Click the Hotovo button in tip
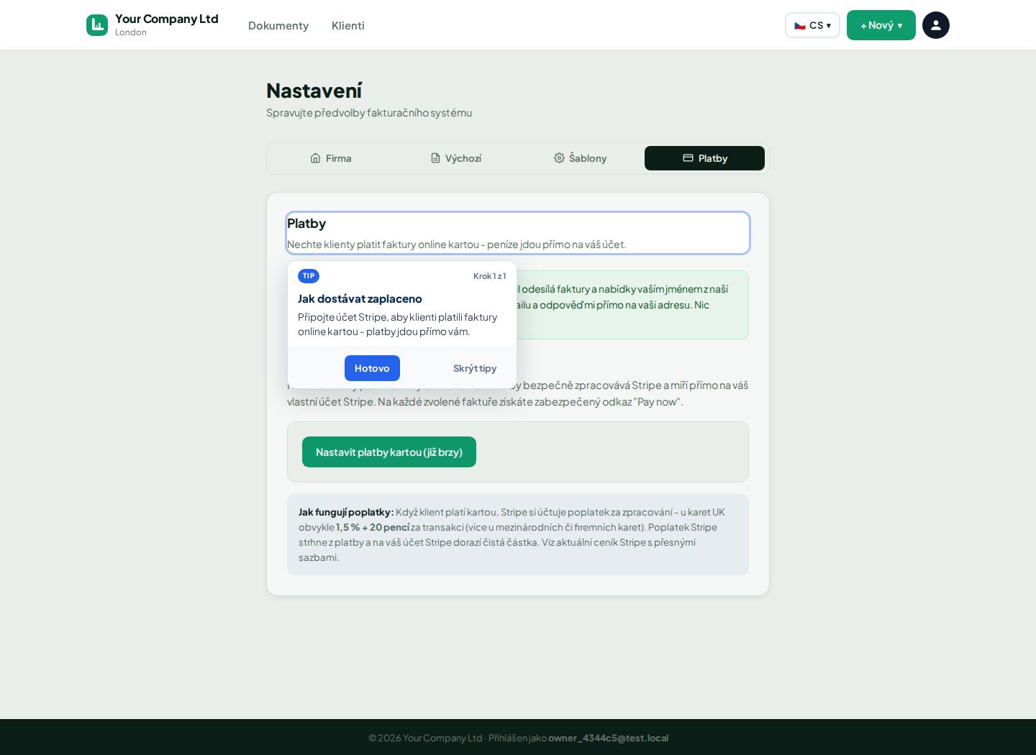Image resolution: width=1036 pixels, height=755 pixels. tap(372, 368)
